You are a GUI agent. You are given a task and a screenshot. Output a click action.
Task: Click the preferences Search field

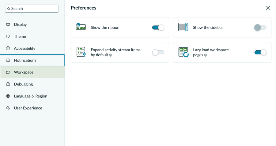click(32, 9)
